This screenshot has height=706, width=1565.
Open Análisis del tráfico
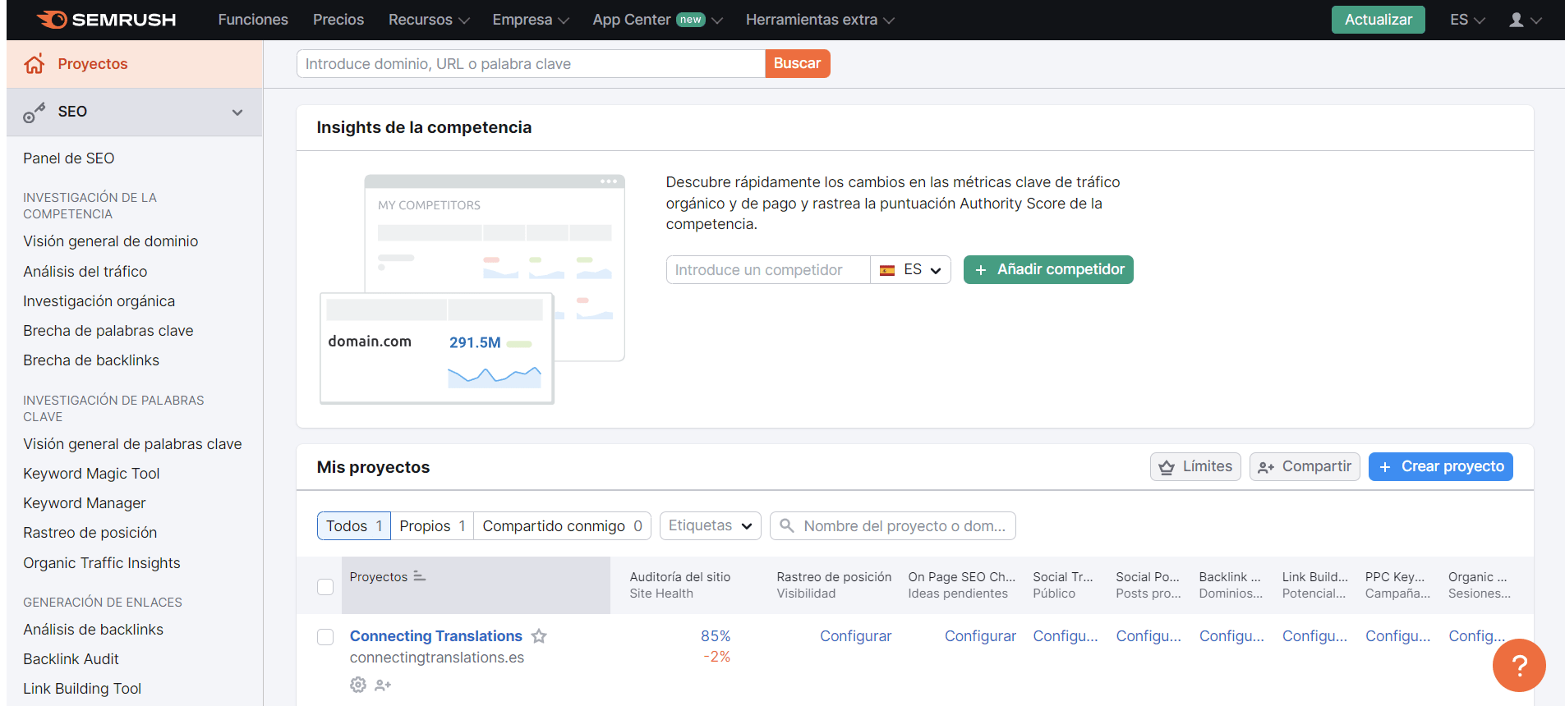pyautogui.click(x=85, y=272)
